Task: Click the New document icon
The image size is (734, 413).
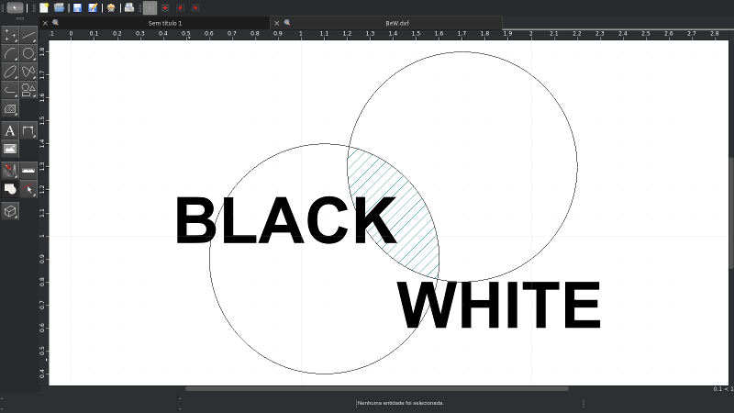Action: click(43, 7)
